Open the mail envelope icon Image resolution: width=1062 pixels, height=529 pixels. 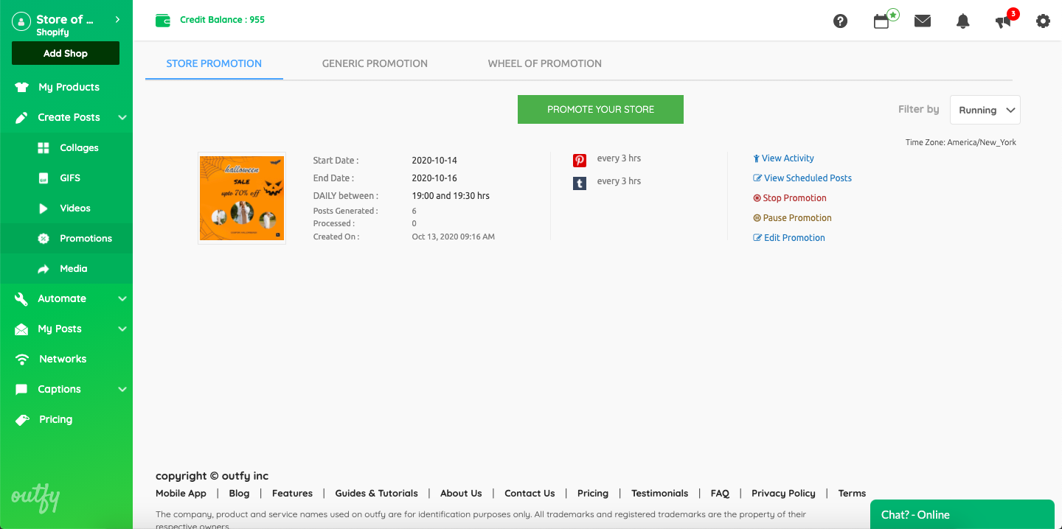coord(923,21)
